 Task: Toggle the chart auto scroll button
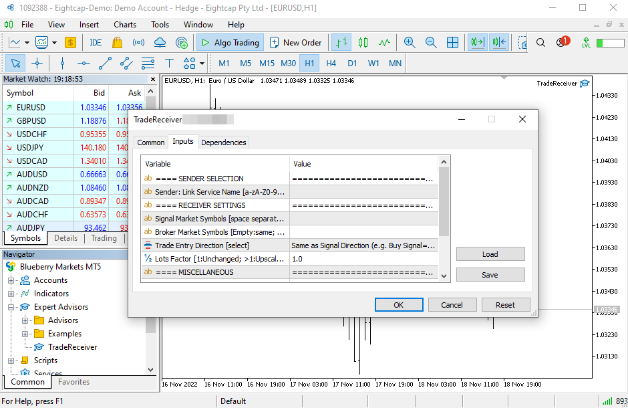coord(477,42)
